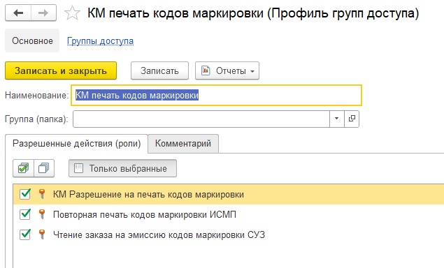The image size is (444, 268).
Task: Click key icon of КМ Разрешение на печать row
Action: 42,194
